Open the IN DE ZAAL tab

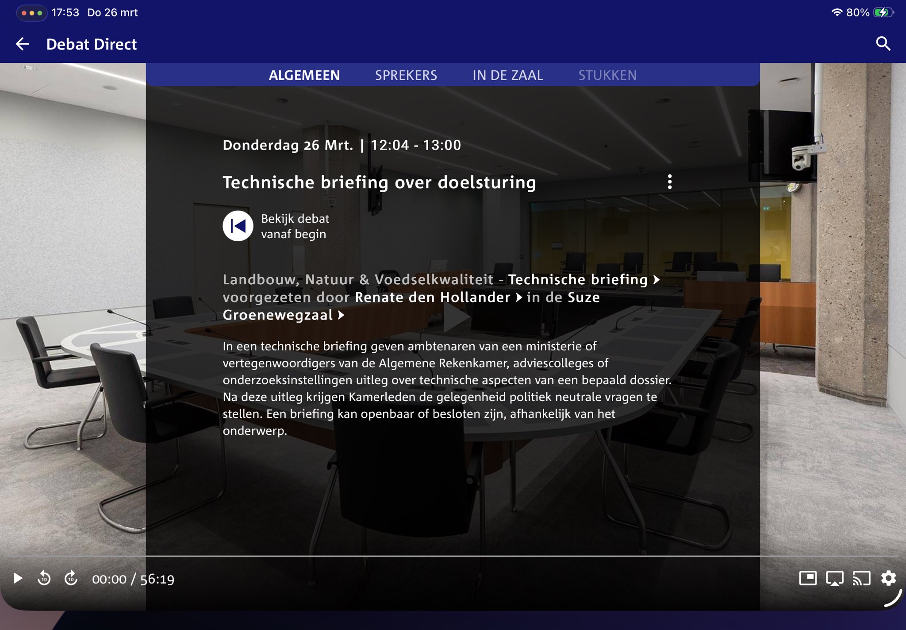tap(507, 75)
